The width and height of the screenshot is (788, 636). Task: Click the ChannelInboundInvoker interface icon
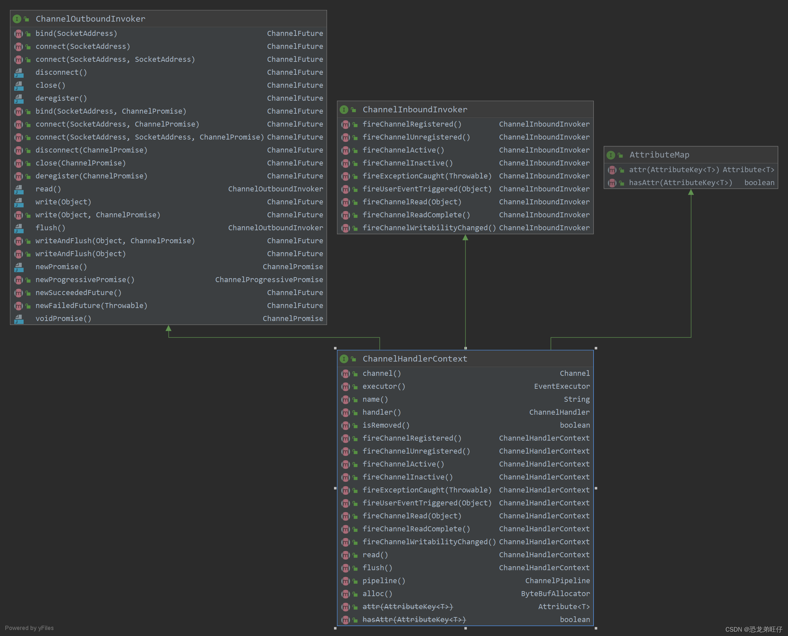344,110
